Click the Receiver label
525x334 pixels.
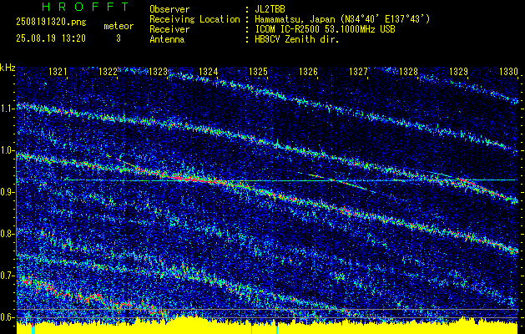click(169, 29)
